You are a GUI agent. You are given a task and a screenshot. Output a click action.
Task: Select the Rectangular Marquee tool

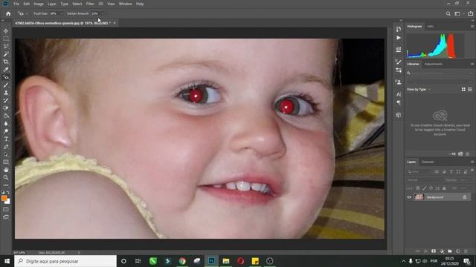coord(6,39)
